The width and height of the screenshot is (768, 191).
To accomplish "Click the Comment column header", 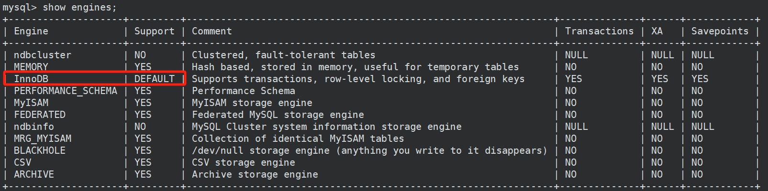I will (x=211, y=31).
